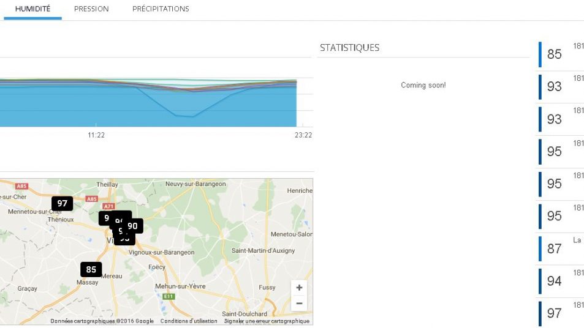Choose the last list entry showing 97
This screenshot has width=584, height=328.
tap(554, 313)
